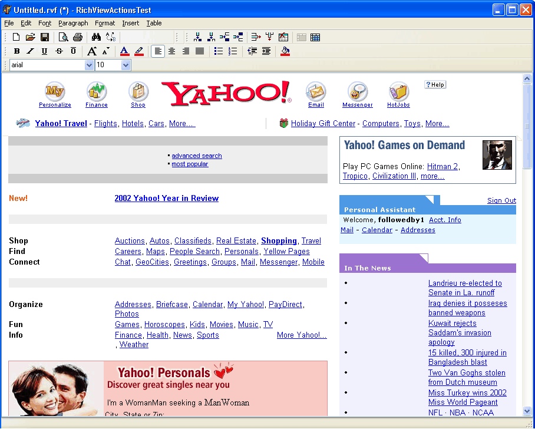Pick the font color A swatch
Viewport: 535px width, 429px height.
point(124,51)
